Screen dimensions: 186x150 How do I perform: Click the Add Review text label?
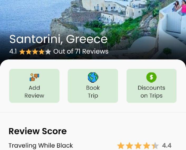pyautogui.click(x=34, y=92)
